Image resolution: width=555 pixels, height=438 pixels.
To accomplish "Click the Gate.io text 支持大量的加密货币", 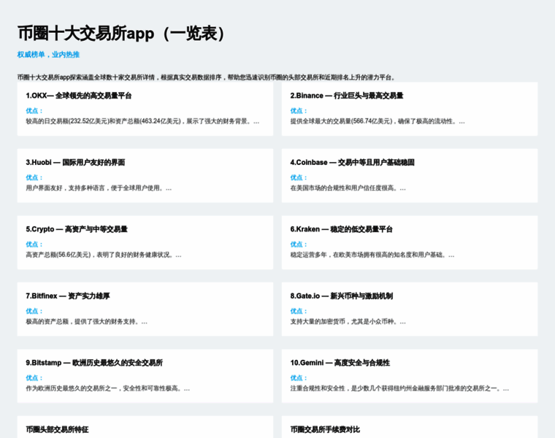I will click(x=348, y=322).
